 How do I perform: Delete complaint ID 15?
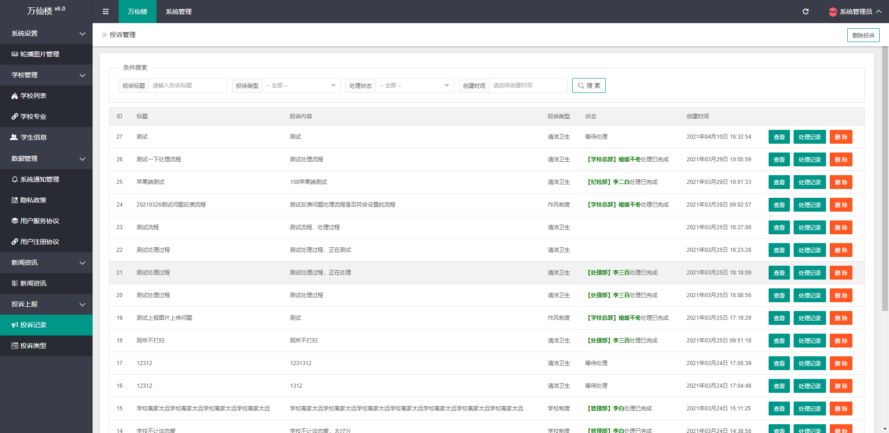841,409
